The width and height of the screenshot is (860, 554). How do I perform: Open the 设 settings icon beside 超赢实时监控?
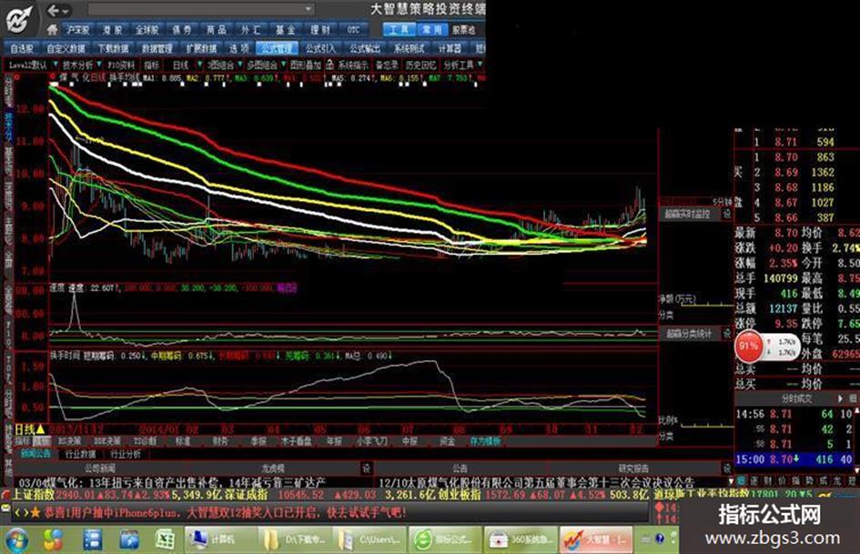tap(727, 214)
